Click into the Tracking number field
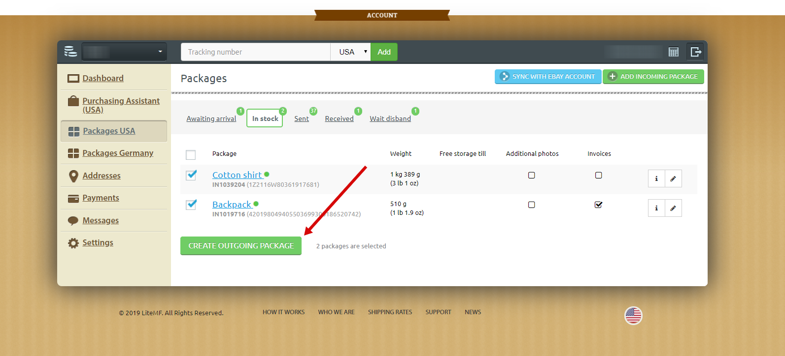The width and height of the screenshot is (785, 356). coord(255,52)
